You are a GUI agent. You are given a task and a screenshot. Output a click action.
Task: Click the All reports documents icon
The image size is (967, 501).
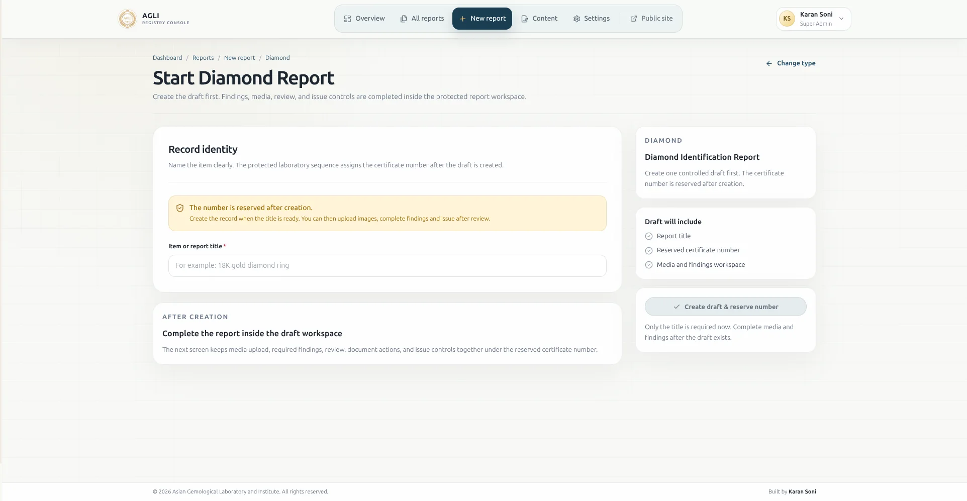pyautogui.click(x=404, y=19)
